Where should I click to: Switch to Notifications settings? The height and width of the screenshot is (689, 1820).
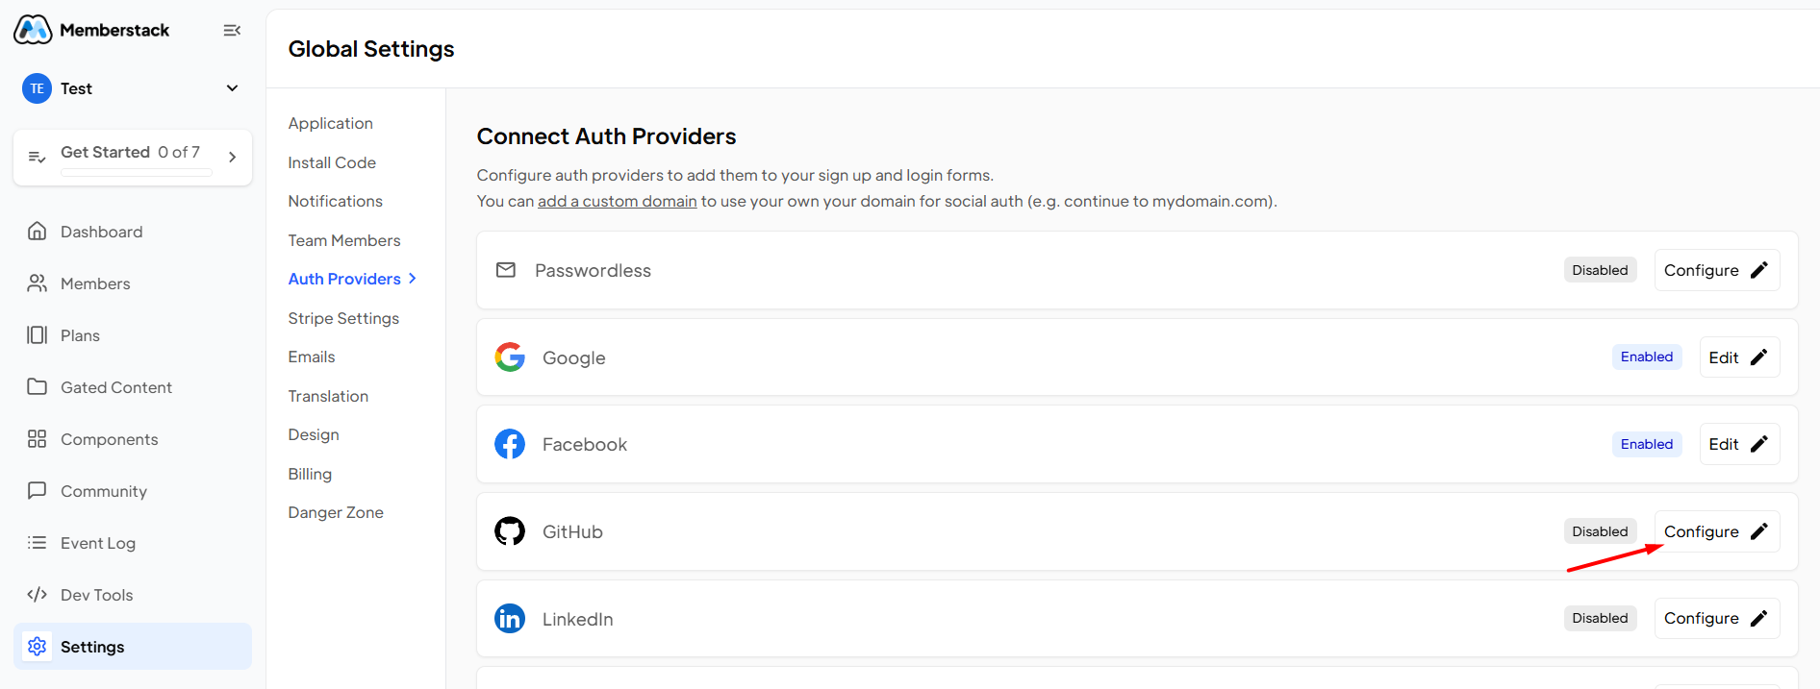[x=335, y=201]
